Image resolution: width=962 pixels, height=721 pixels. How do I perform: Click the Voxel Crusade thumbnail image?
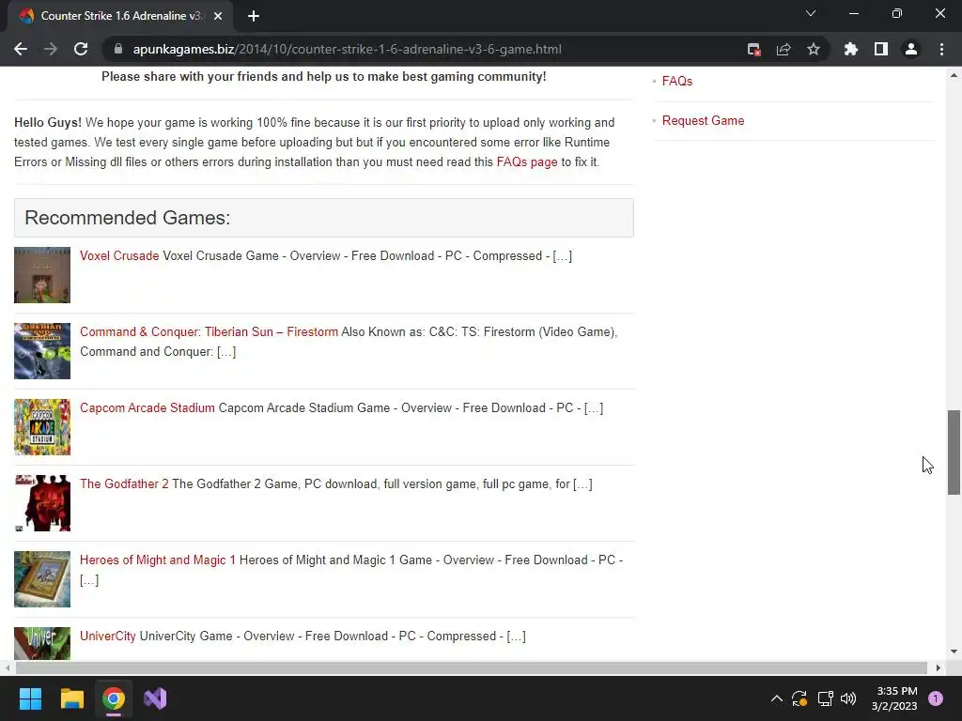point(42,275)
